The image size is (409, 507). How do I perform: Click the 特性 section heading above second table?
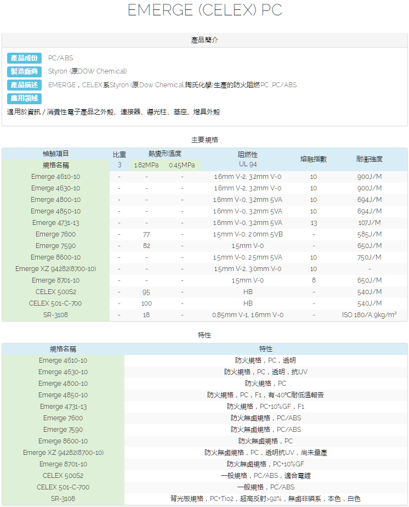[204, 335]
